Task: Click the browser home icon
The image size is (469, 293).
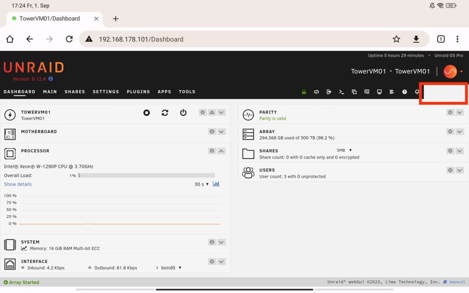Action: (10, 39)
